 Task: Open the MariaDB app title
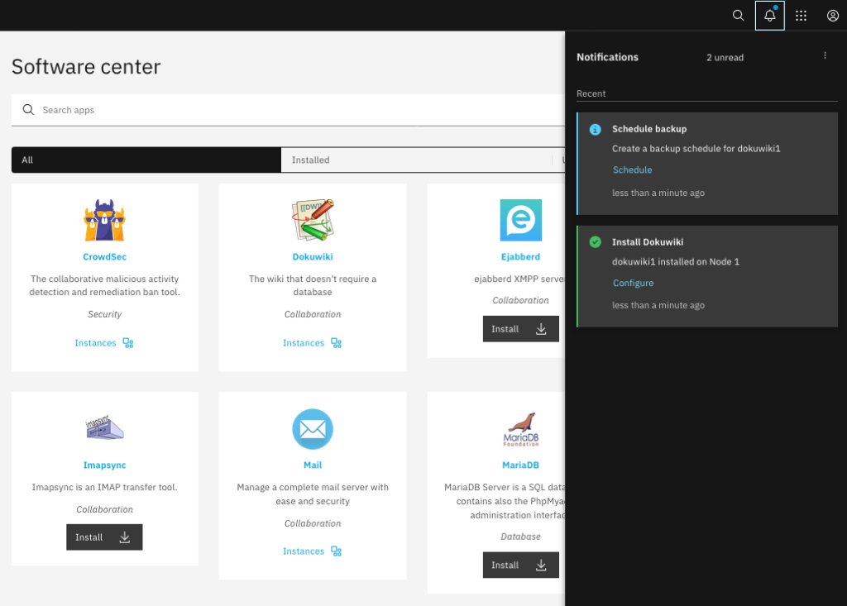click(521, 465)
